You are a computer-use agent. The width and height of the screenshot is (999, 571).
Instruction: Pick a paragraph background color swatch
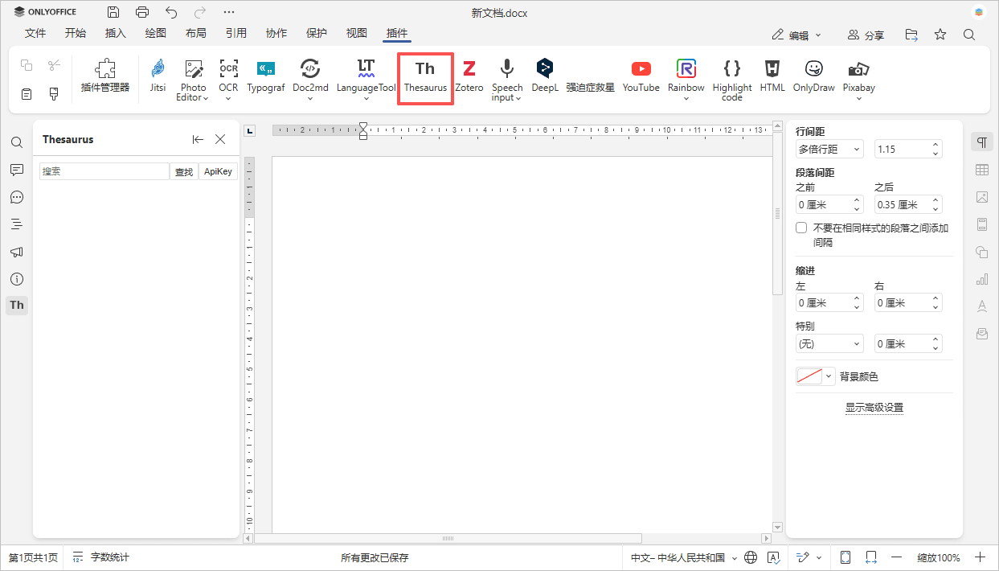(809, 376)
